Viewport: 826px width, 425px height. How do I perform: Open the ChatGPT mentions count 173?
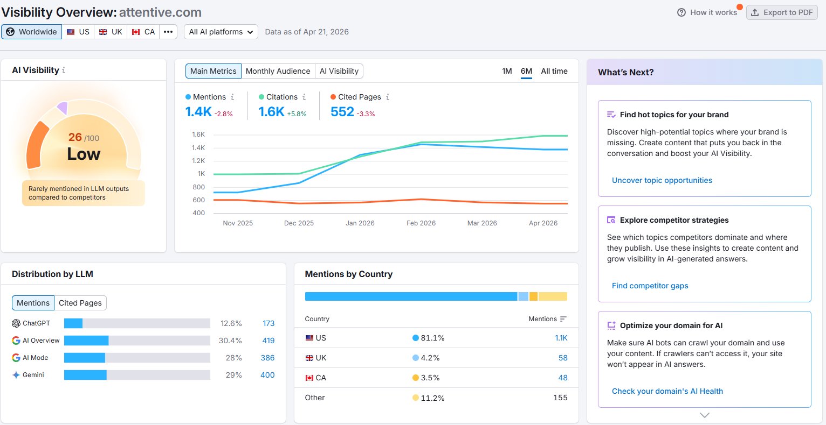269,323
